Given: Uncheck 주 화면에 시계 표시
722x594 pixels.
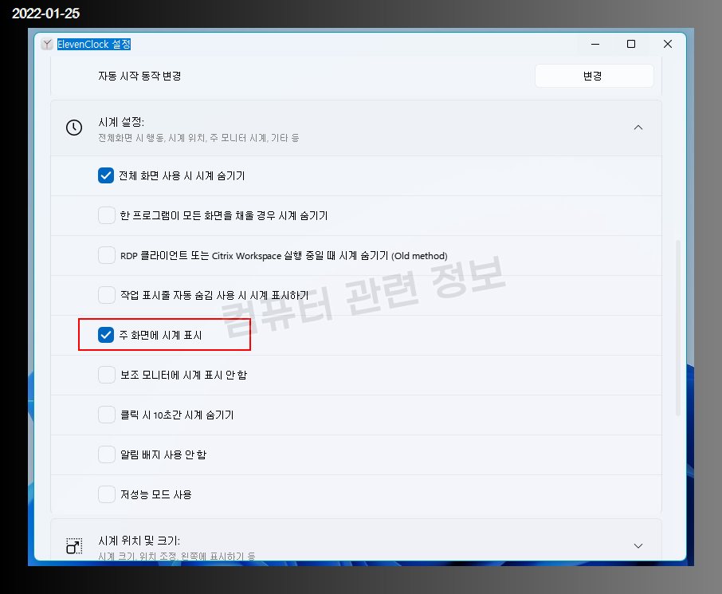Looking at the screenshot, I should (106, 335).
